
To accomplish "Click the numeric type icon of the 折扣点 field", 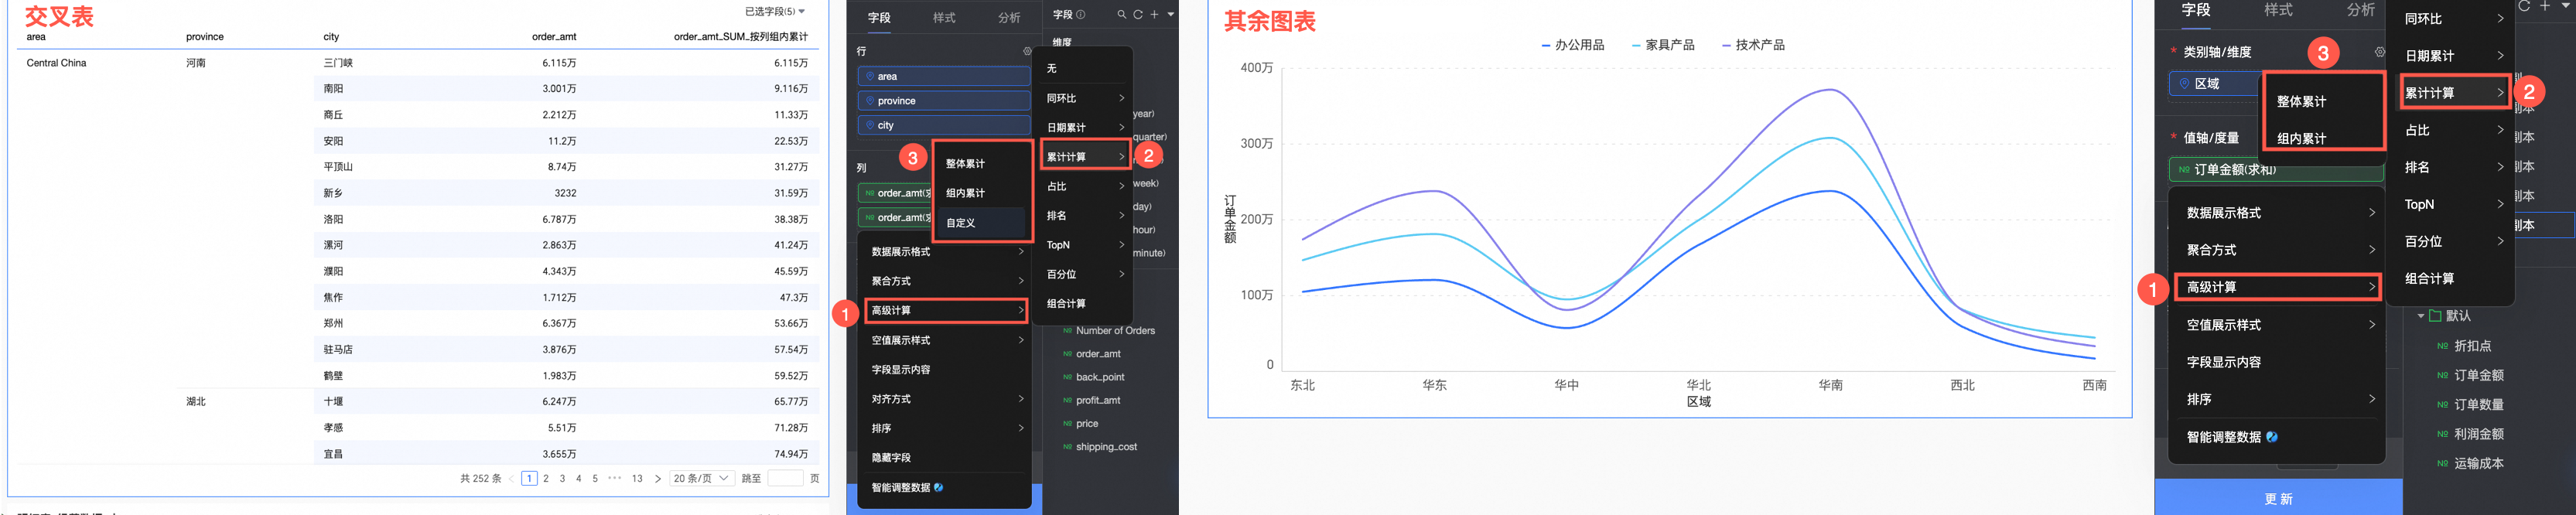I will (2443, 346).
